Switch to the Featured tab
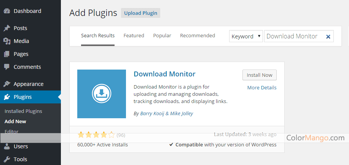The height and width of the screenshot is (165, 349). (x=134, y=36)
